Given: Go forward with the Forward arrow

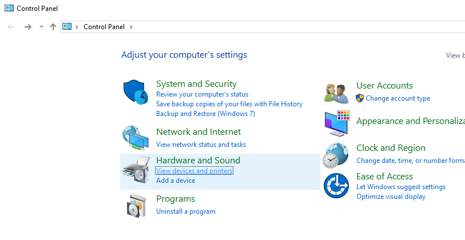Looking at the screenshot, I should (x=28, y=27).
